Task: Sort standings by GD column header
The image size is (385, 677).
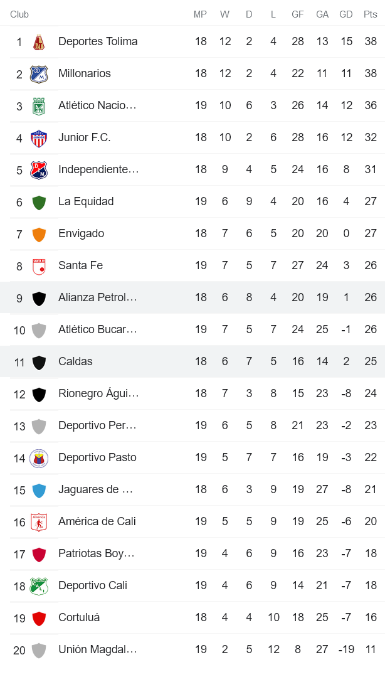Action: [x=346, y=14]
